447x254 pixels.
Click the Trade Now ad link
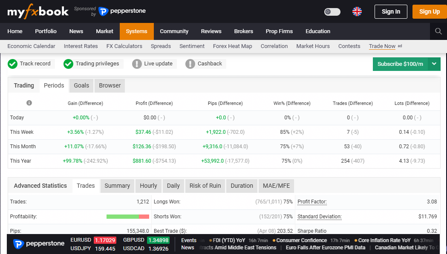pyautogui.click(x=382, y=46)
